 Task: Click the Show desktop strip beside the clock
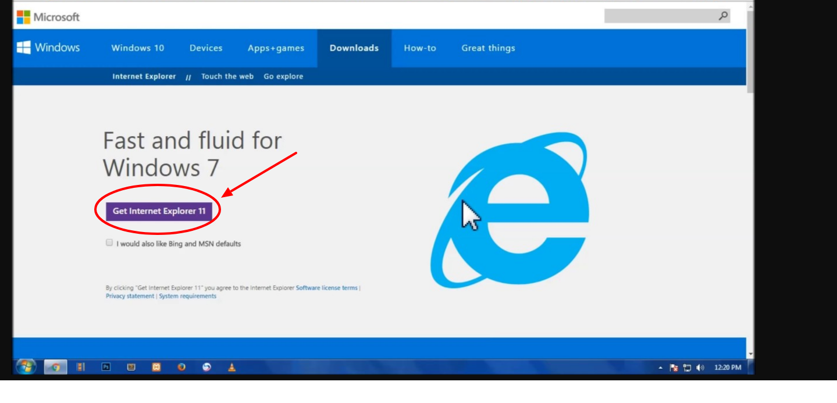pyautogui.click(x=751, y=367)
